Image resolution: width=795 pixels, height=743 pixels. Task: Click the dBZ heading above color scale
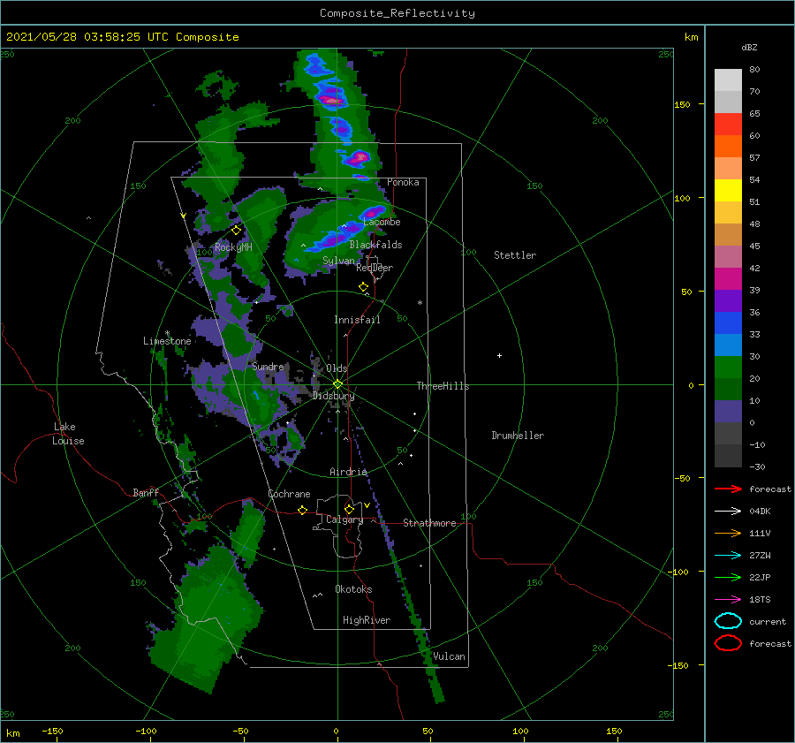pyautogui.click(x=749, y=47)
